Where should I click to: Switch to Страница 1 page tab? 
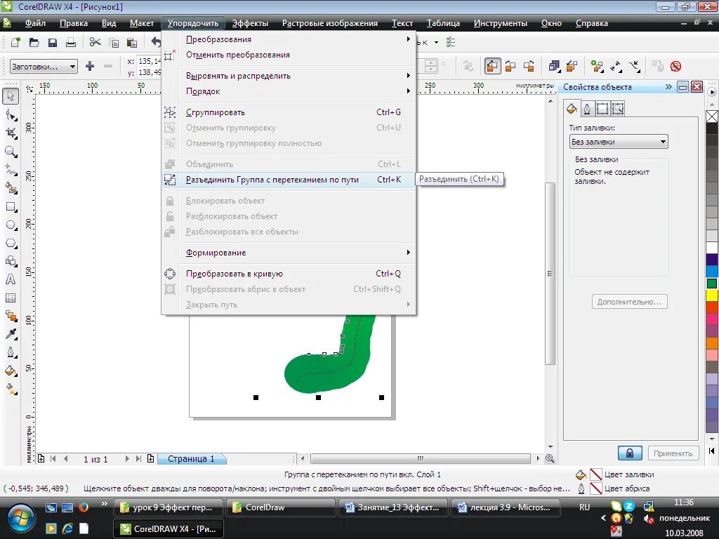tap(191, 459)
